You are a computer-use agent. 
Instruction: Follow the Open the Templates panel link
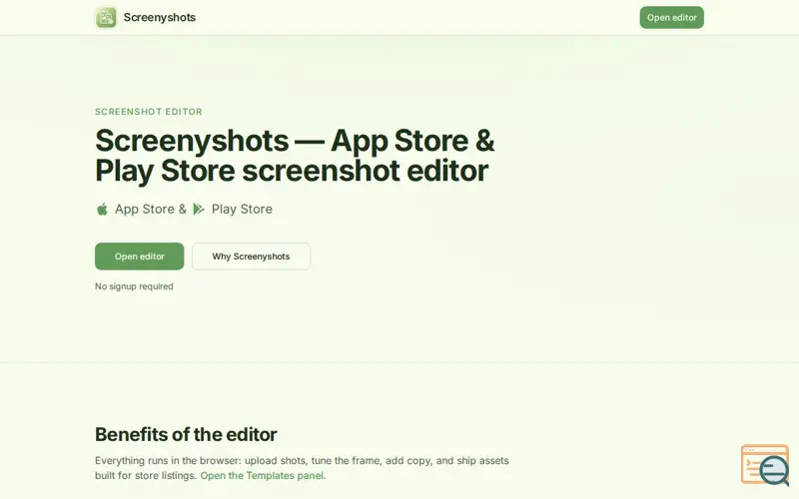click(x=262, y=476)
